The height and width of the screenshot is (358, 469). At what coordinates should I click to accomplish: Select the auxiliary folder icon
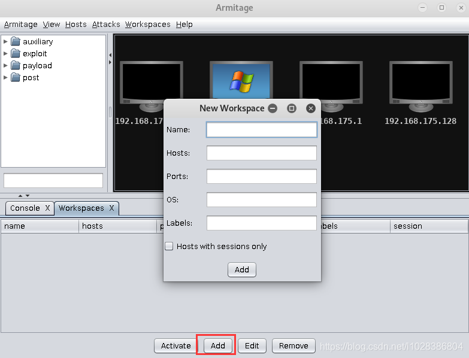[x=16, y=41]
